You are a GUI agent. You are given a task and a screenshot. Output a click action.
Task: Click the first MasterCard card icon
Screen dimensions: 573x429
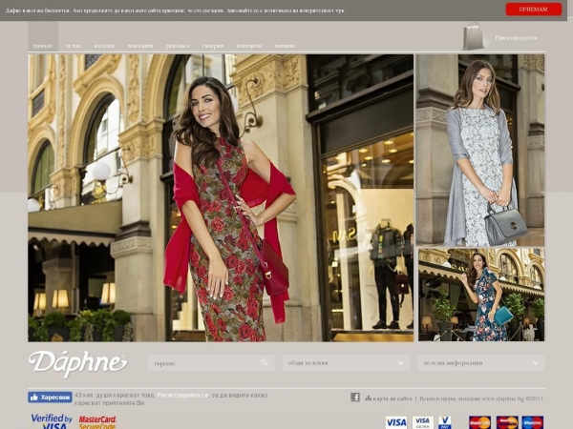pyautogui.click(x=479, y=422)
